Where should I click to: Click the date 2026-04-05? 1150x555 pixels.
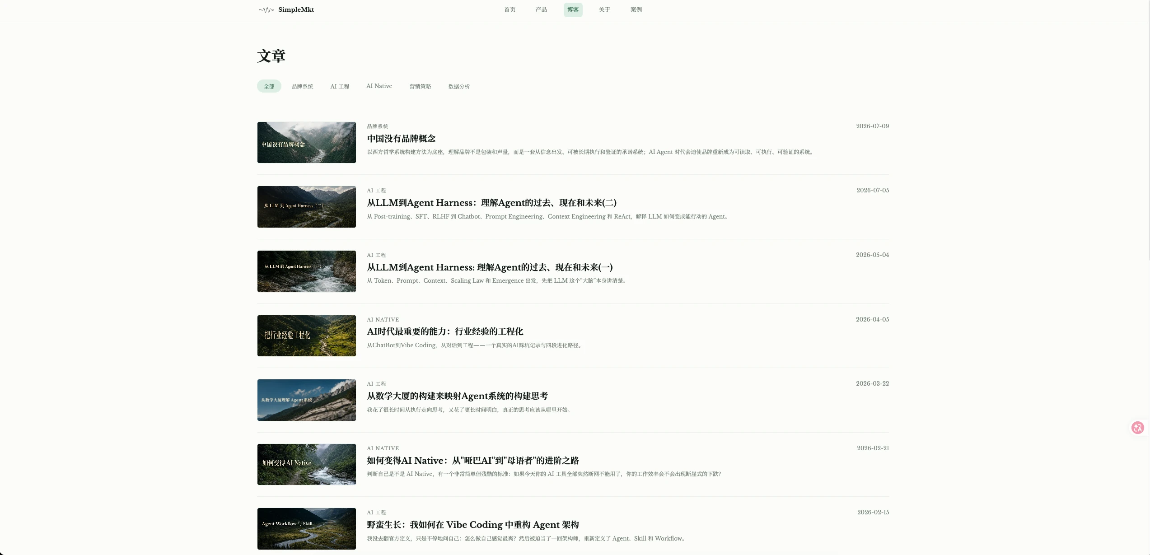click(872, 319)
